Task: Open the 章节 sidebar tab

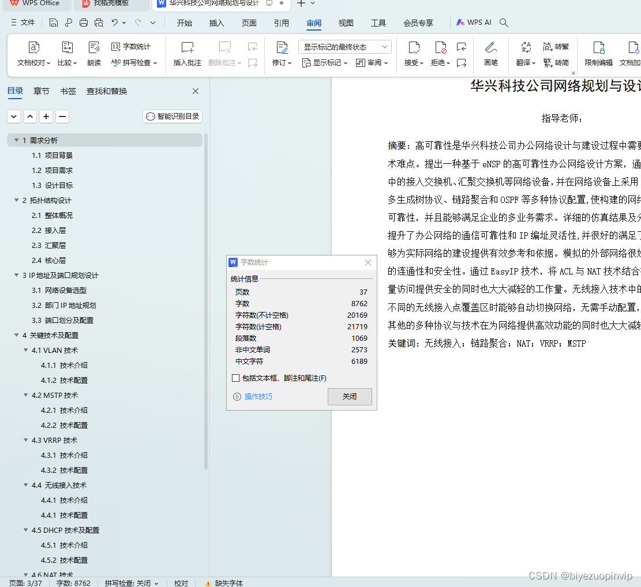Action: 40,91
